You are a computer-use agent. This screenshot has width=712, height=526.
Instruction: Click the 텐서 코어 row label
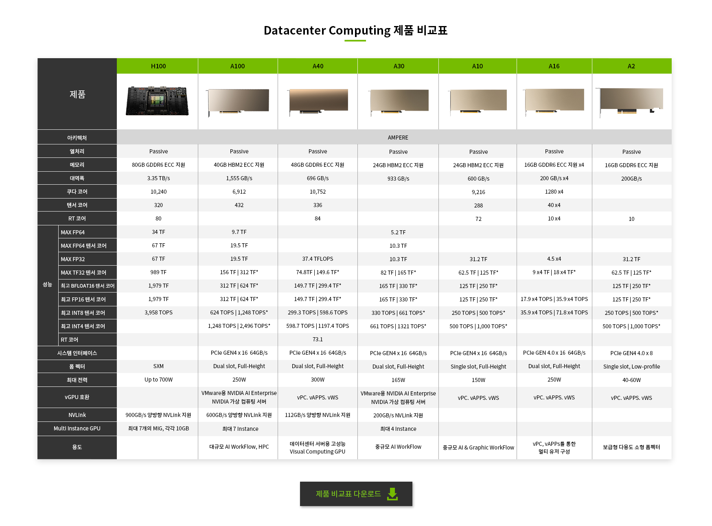pos(77,205)
